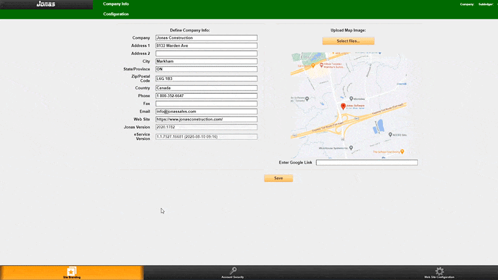The height and width of the screenshot is (280, 498).
Task: Click the empty Address 2 field
Action: click(206, 53)
